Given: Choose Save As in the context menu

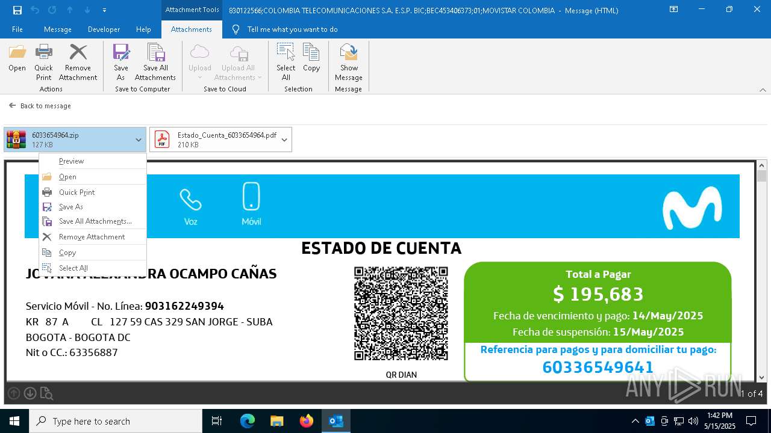Looking at the screenshot, I should click(x=93, y=207).
